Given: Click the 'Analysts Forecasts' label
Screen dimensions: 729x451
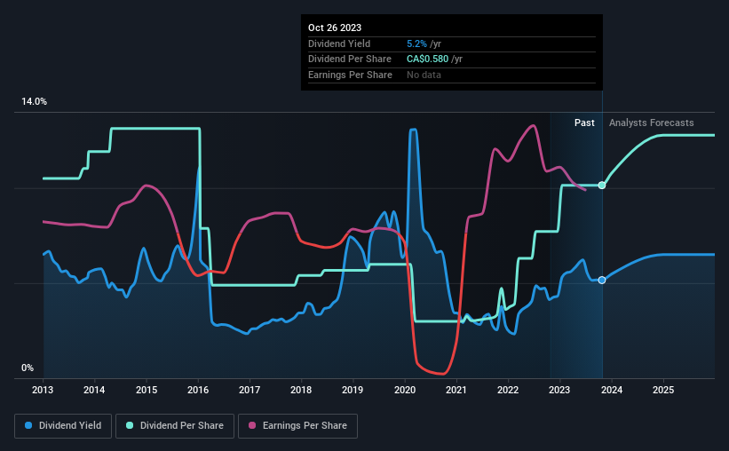Looking at the screenshot, I should 652,123.
